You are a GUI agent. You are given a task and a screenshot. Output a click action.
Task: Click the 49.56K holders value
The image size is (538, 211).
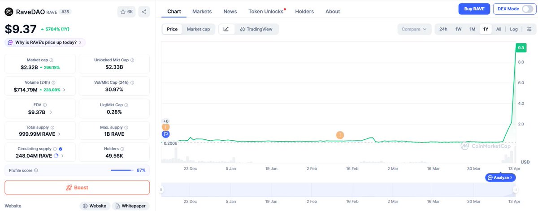click(x=114, y=156)
